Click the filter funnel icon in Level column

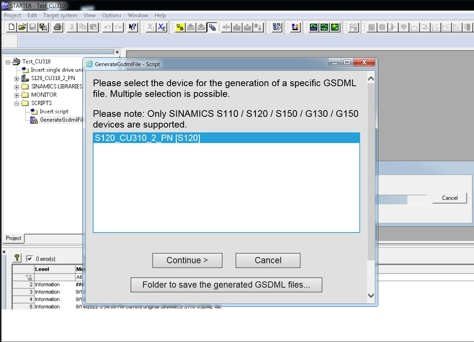(x=28, y=277)
